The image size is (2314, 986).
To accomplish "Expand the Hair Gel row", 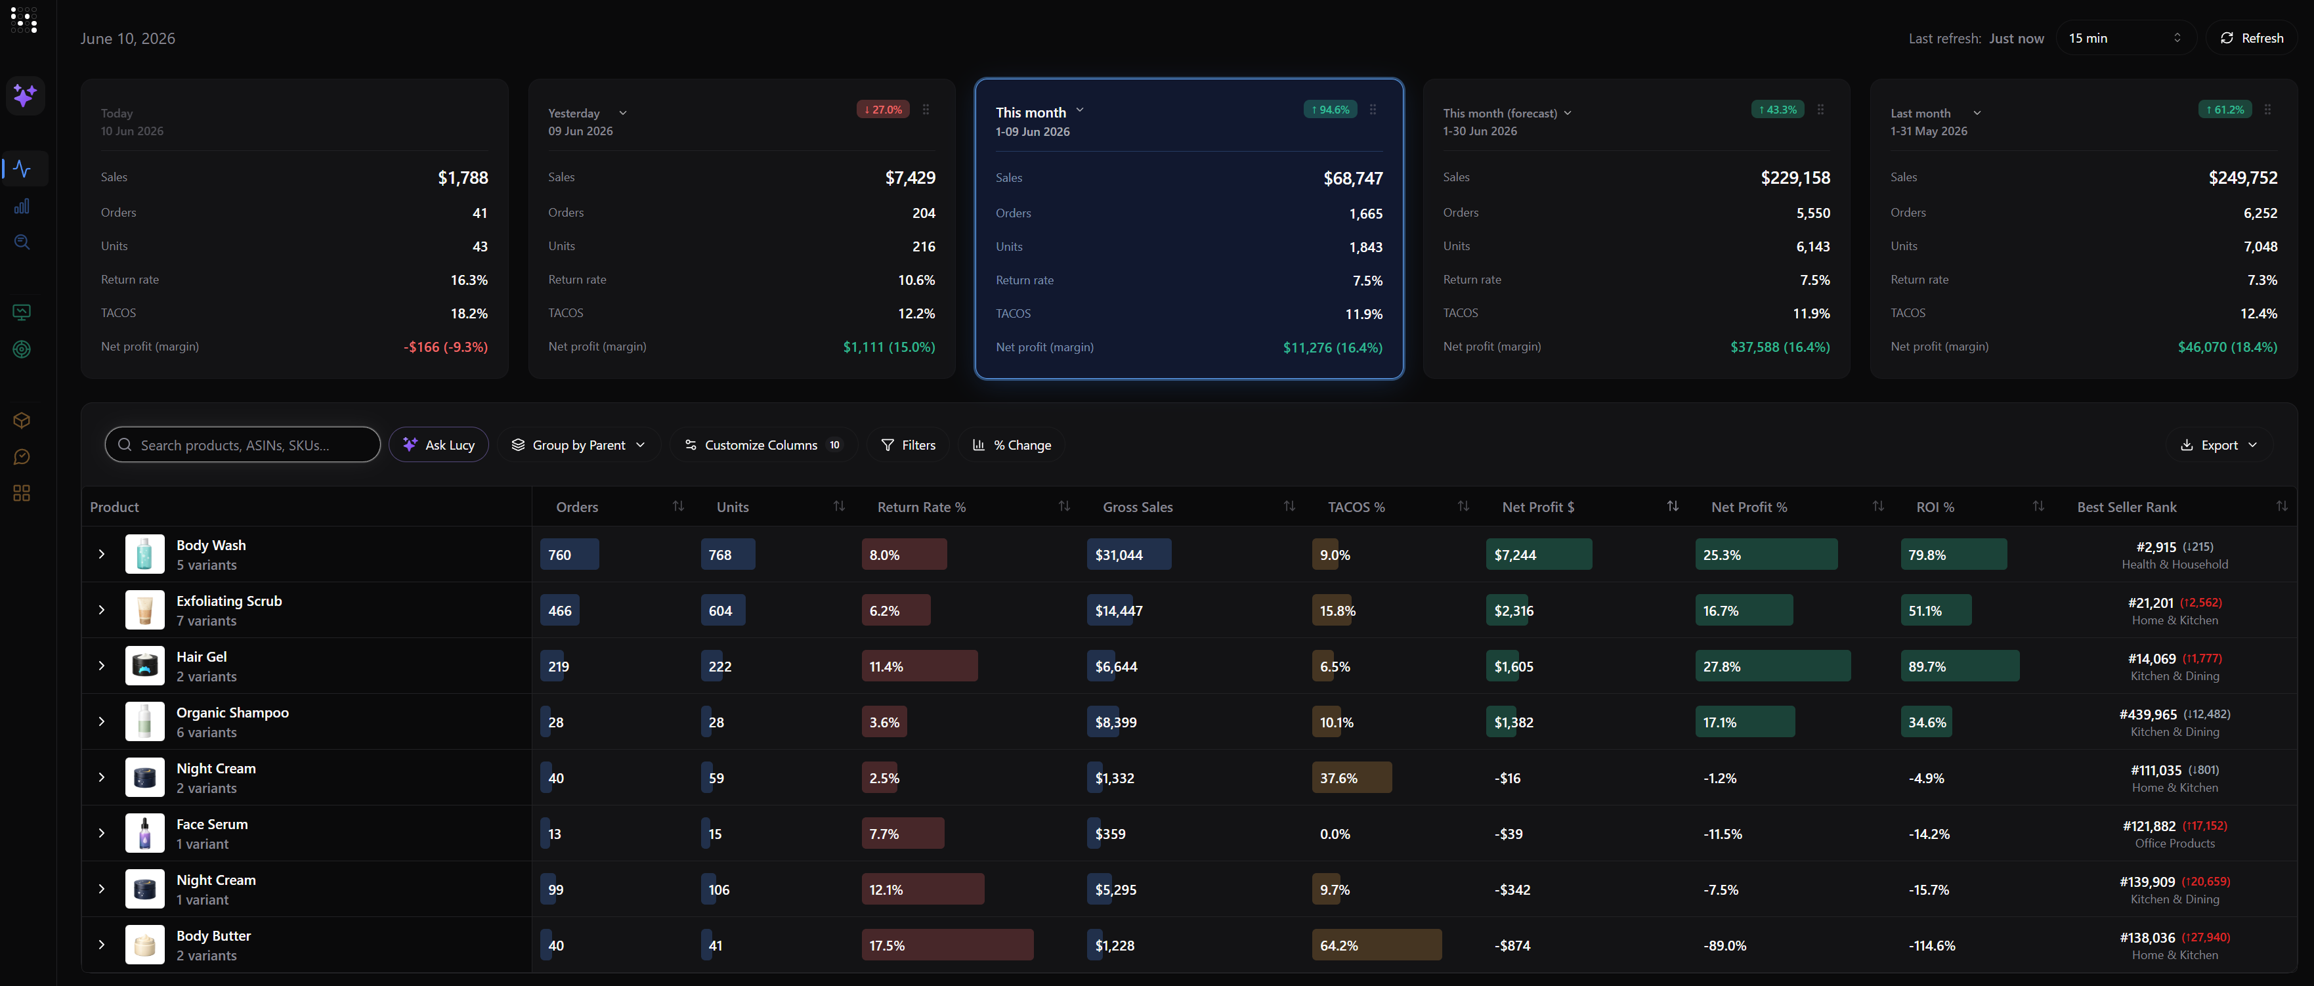I will 102,666.
